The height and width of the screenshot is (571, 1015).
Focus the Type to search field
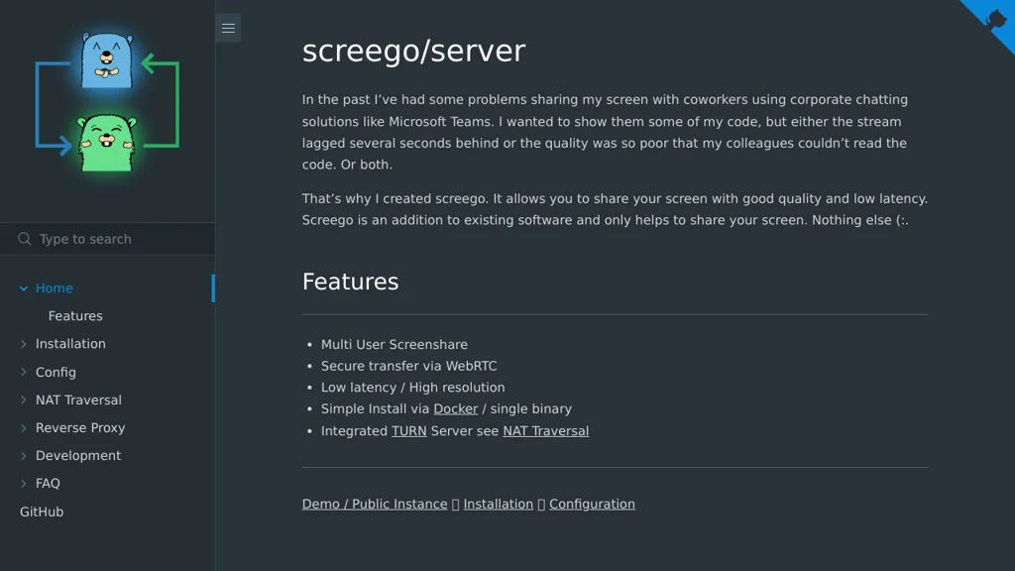(119, 239)
